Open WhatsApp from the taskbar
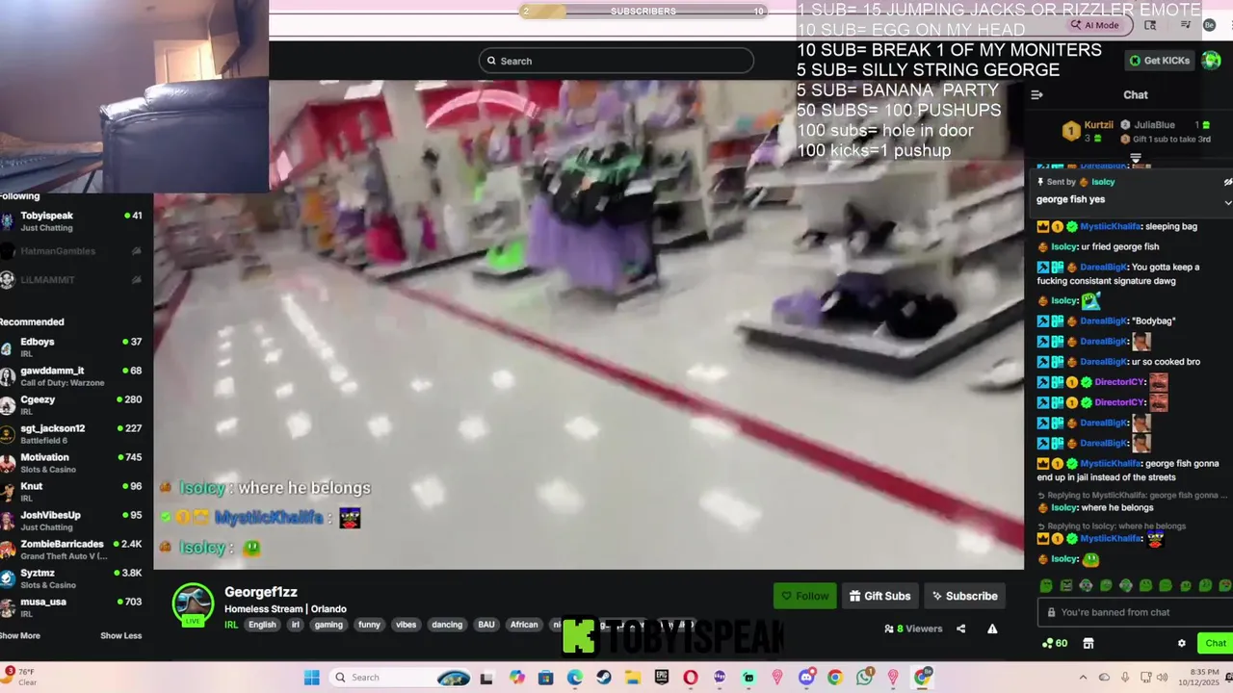This screenshot has width=1233, height=693. [864, 678]
